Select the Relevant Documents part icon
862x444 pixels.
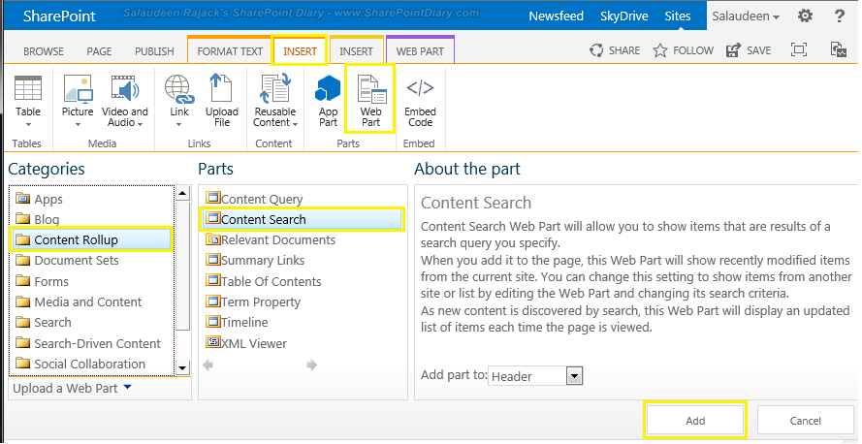[x=212, y=239]
